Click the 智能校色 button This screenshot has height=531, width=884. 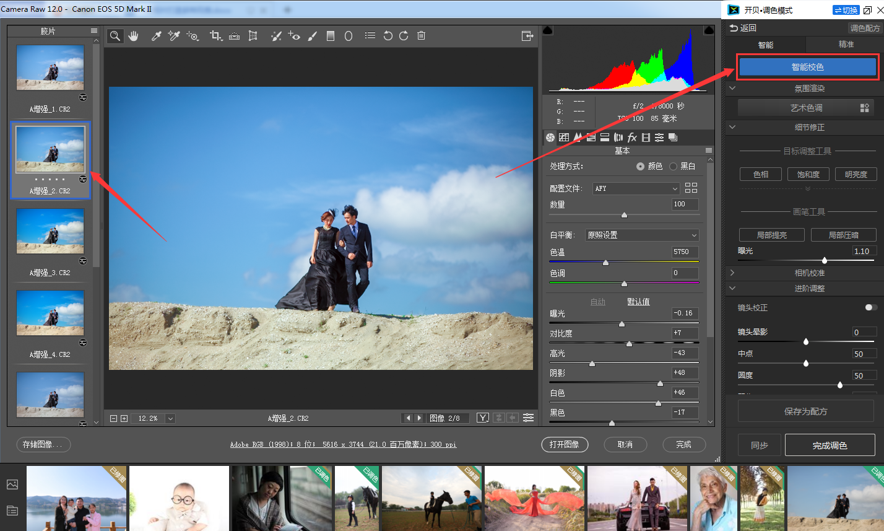pyautogui.click(x=807, y=67)
